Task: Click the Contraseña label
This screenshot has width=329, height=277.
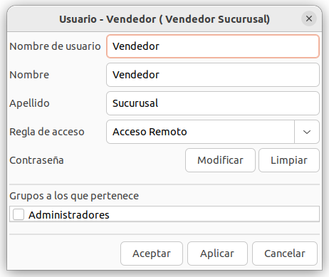Action: 36,160
